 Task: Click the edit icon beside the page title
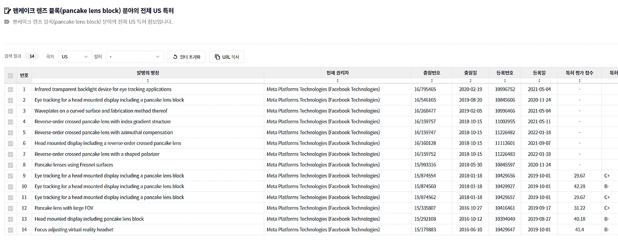pos(7,11)
